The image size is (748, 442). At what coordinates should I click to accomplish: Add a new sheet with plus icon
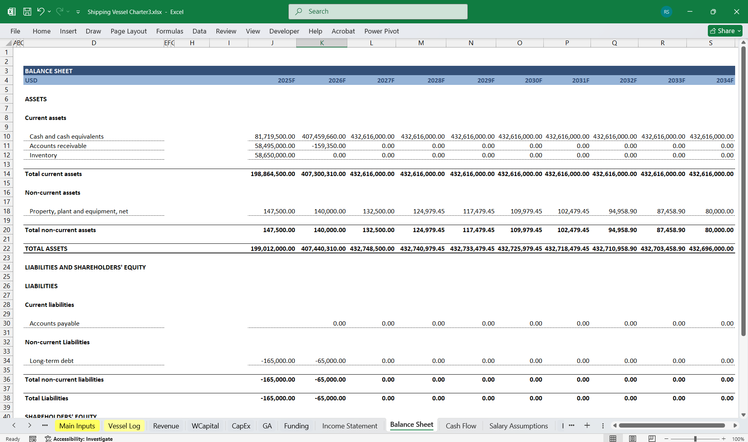tap(587, 425)
